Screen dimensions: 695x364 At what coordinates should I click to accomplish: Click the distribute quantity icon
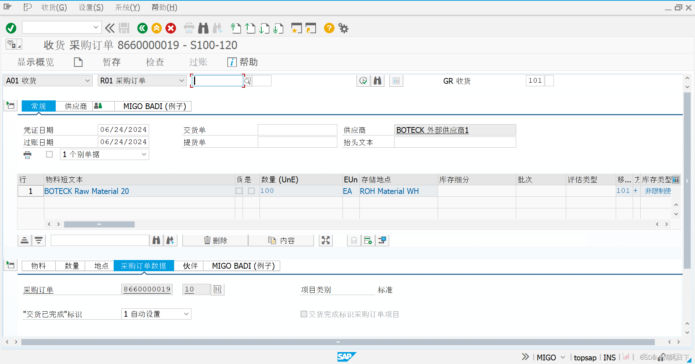point(382,240)
